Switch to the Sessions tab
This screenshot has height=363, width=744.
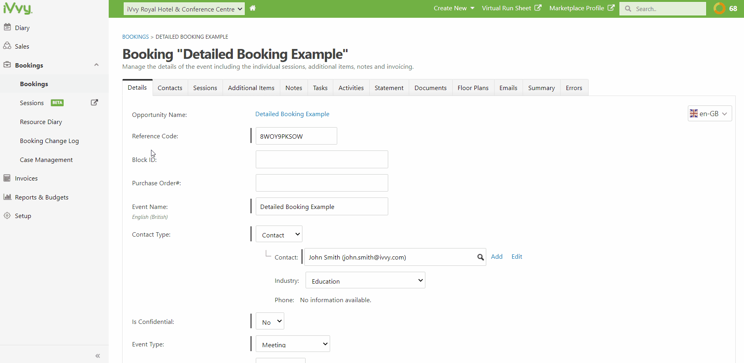coord(205,88)
